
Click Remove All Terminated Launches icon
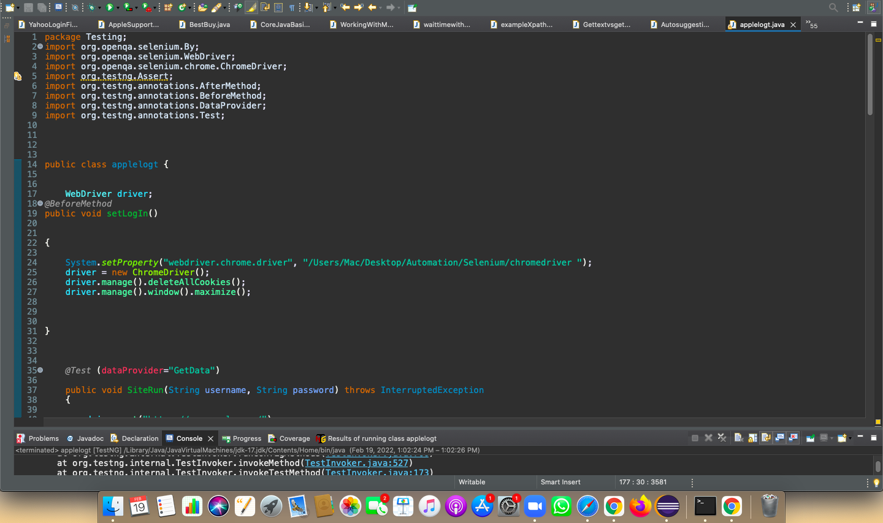(722, 438)
